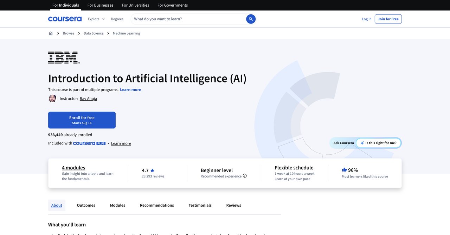
Task: Click the course title heading
Action: (x=147, y=78)
